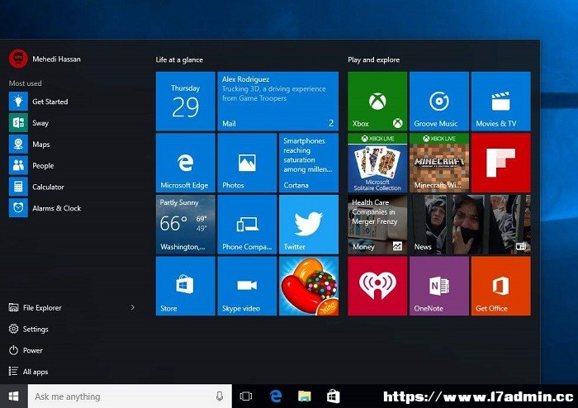Image resolution: width=578 pixels, height=408 pixels.
Task: Click the Mehedi Hassan user account
Action: click(45, 59)
